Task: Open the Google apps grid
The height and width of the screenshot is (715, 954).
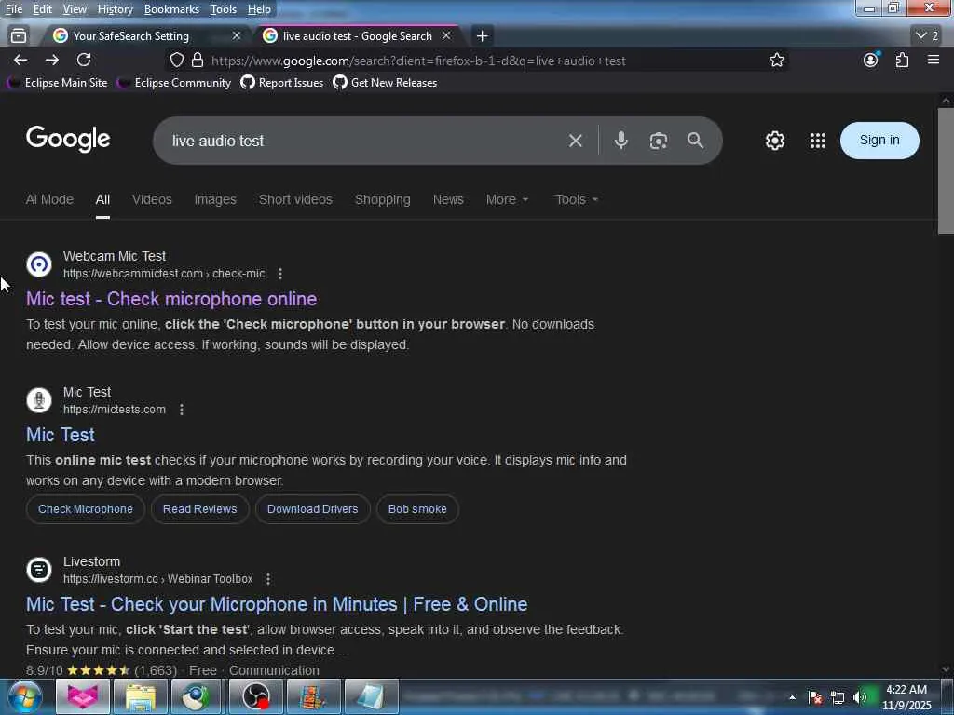Action: click(818, 141)
